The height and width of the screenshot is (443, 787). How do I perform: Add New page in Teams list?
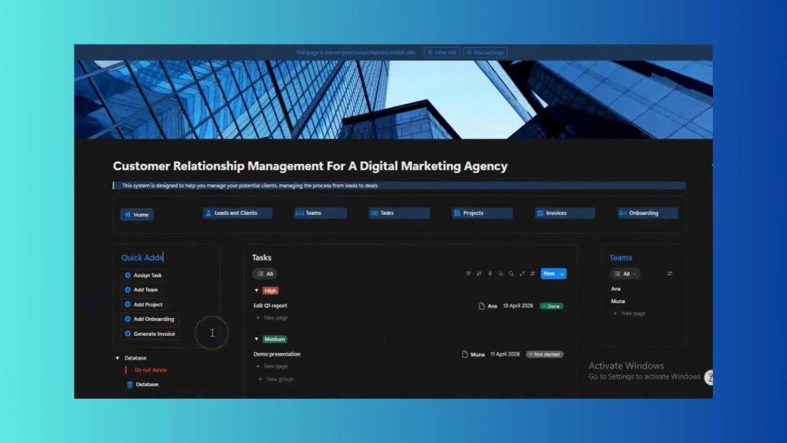click(629, 313)
